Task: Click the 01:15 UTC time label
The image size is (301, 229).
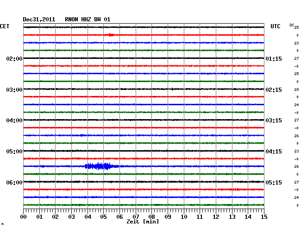Action: point(274,58)
